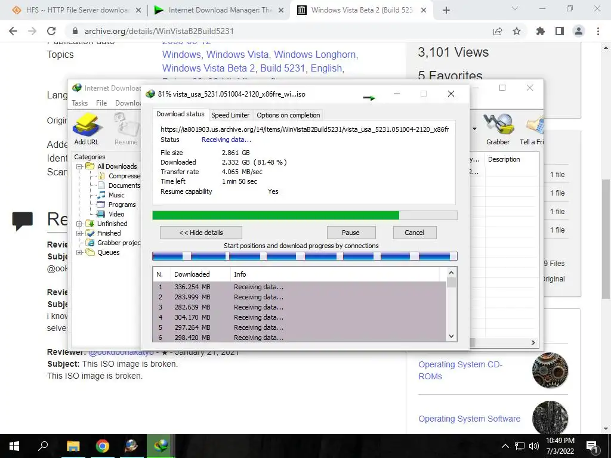Image resolution: width=611 pixels, height=458 pixels.
Task: Collapse the All Downloads tree node
Action: pyautogui.click(x=79, y=166)
